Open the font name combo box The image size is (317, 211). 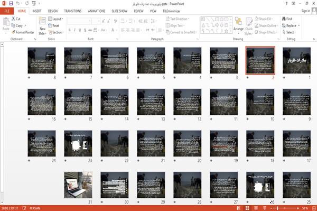coord(79,21)
